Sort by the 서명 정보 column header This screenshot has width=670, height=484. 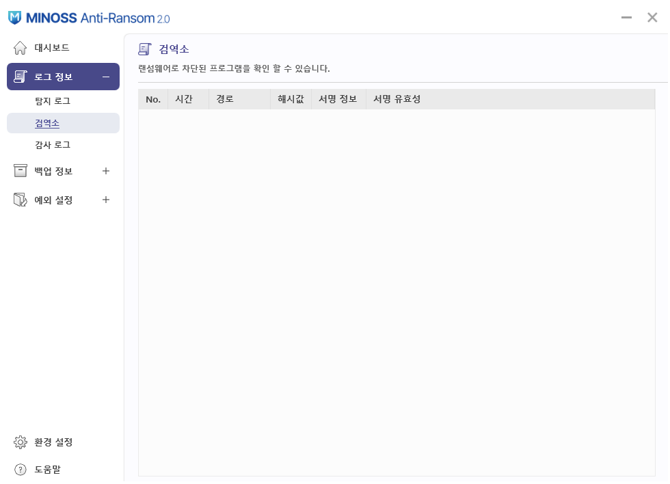click(339, 100)
